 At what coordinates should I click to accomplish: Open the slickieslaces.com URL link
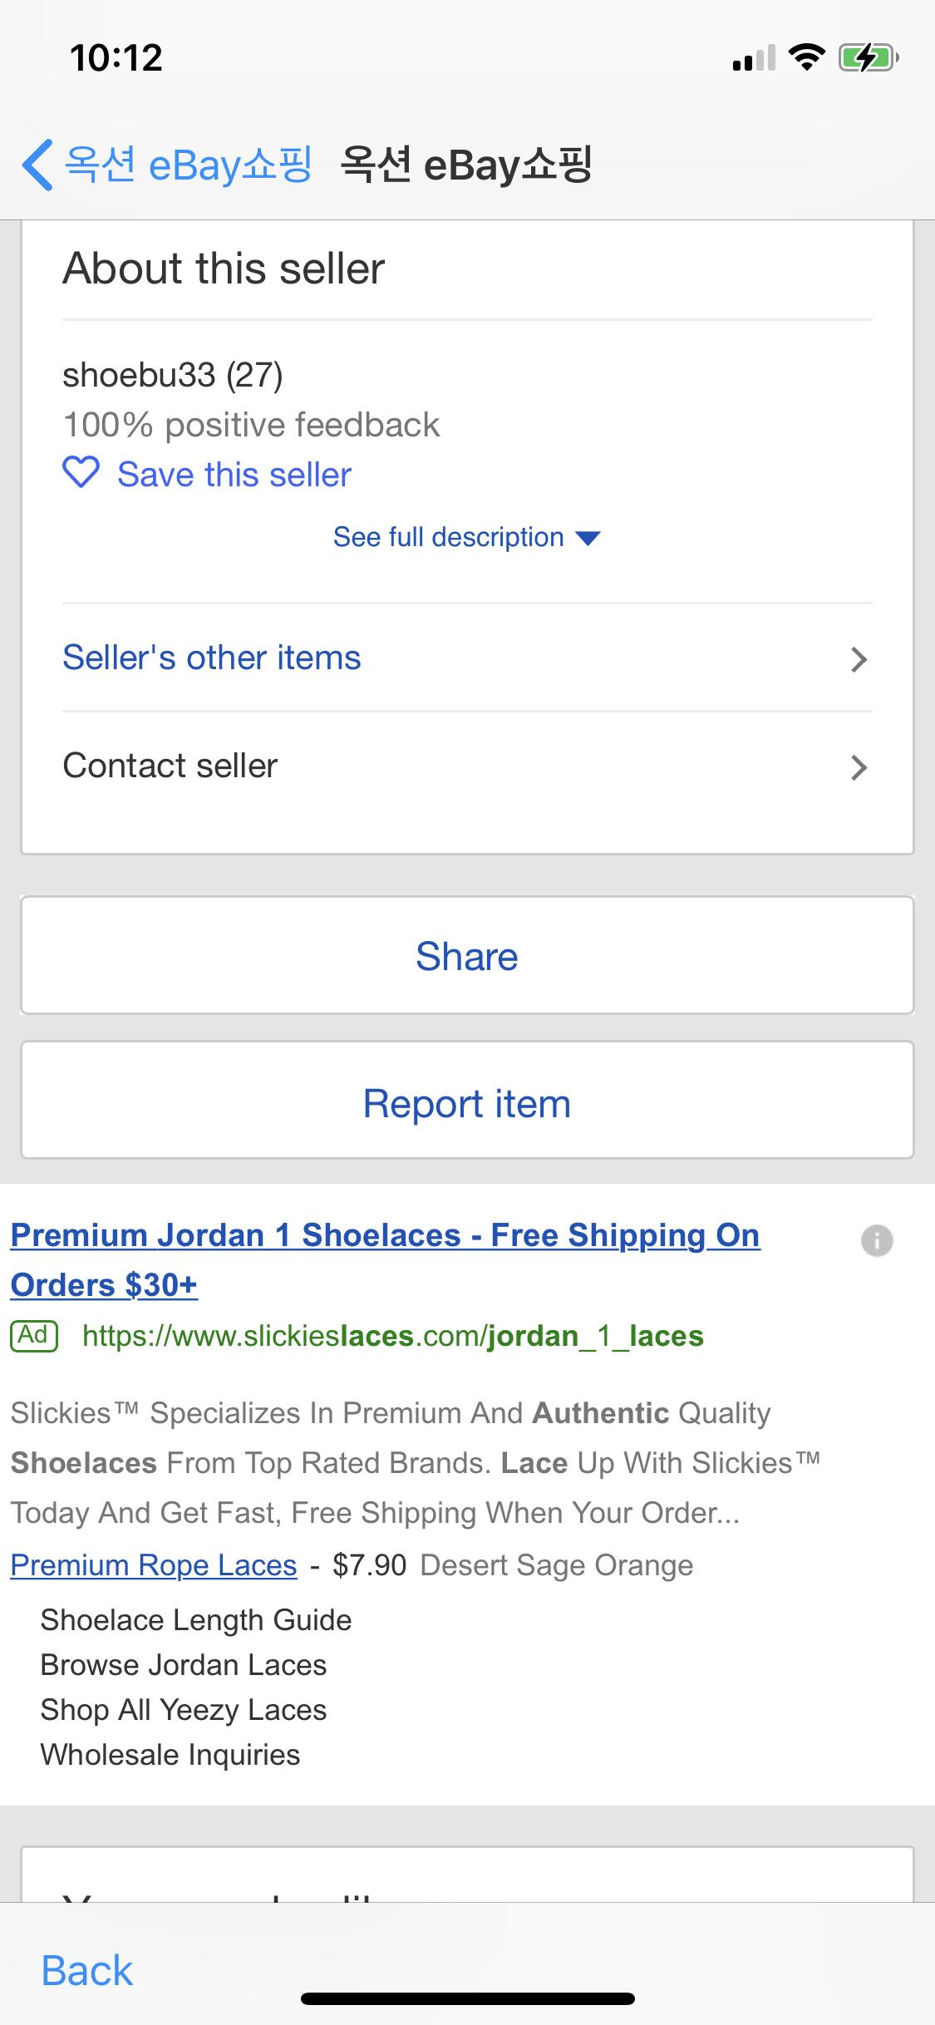[x=392, y=1336]
